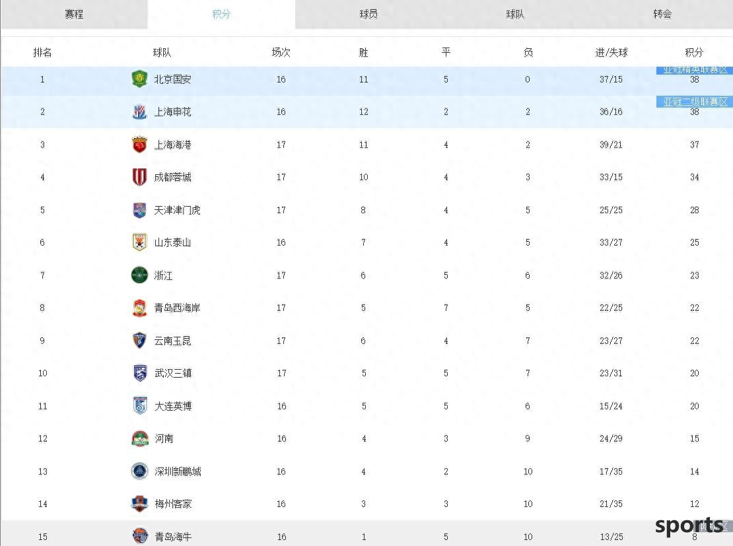This screenshot has height=546, width=733.
Task: Select the 球队 tab
Action: [x=515, y=14]
